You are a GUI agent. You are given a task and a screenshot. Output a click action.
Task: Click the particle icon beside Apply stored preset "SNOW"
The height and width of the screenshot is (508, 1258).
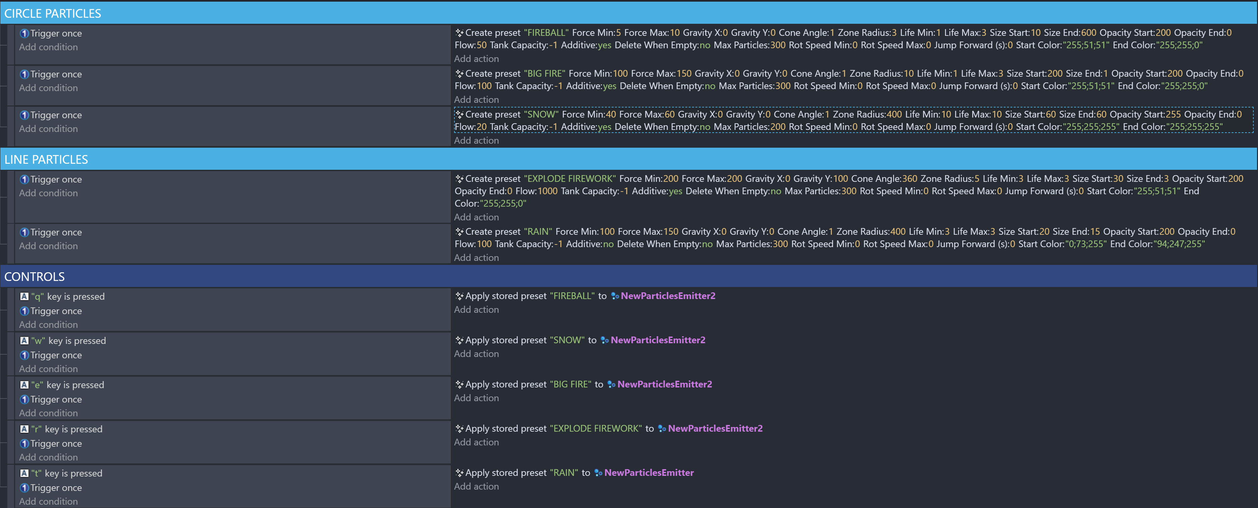[x=459, y=340]
